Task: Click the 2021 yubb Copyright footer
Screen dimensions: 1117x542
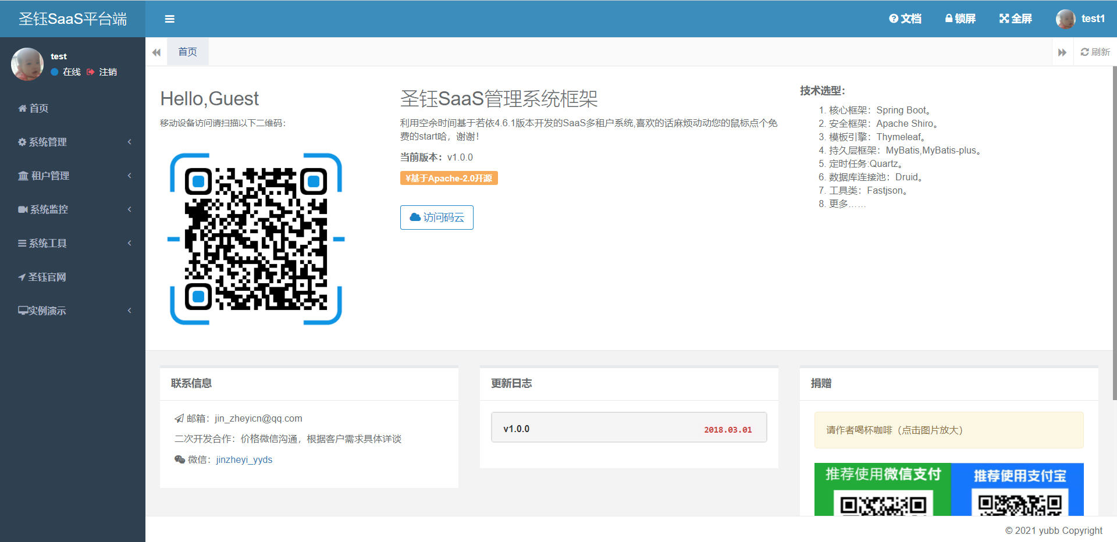Action: [1054, 530]
